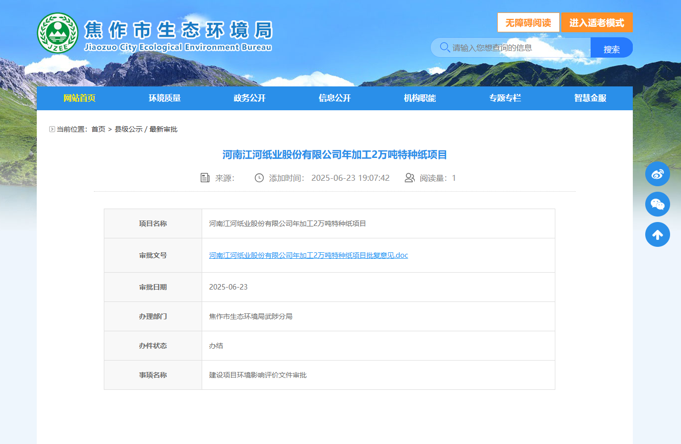Click the 进入适老模式 button

click(597, 23)
